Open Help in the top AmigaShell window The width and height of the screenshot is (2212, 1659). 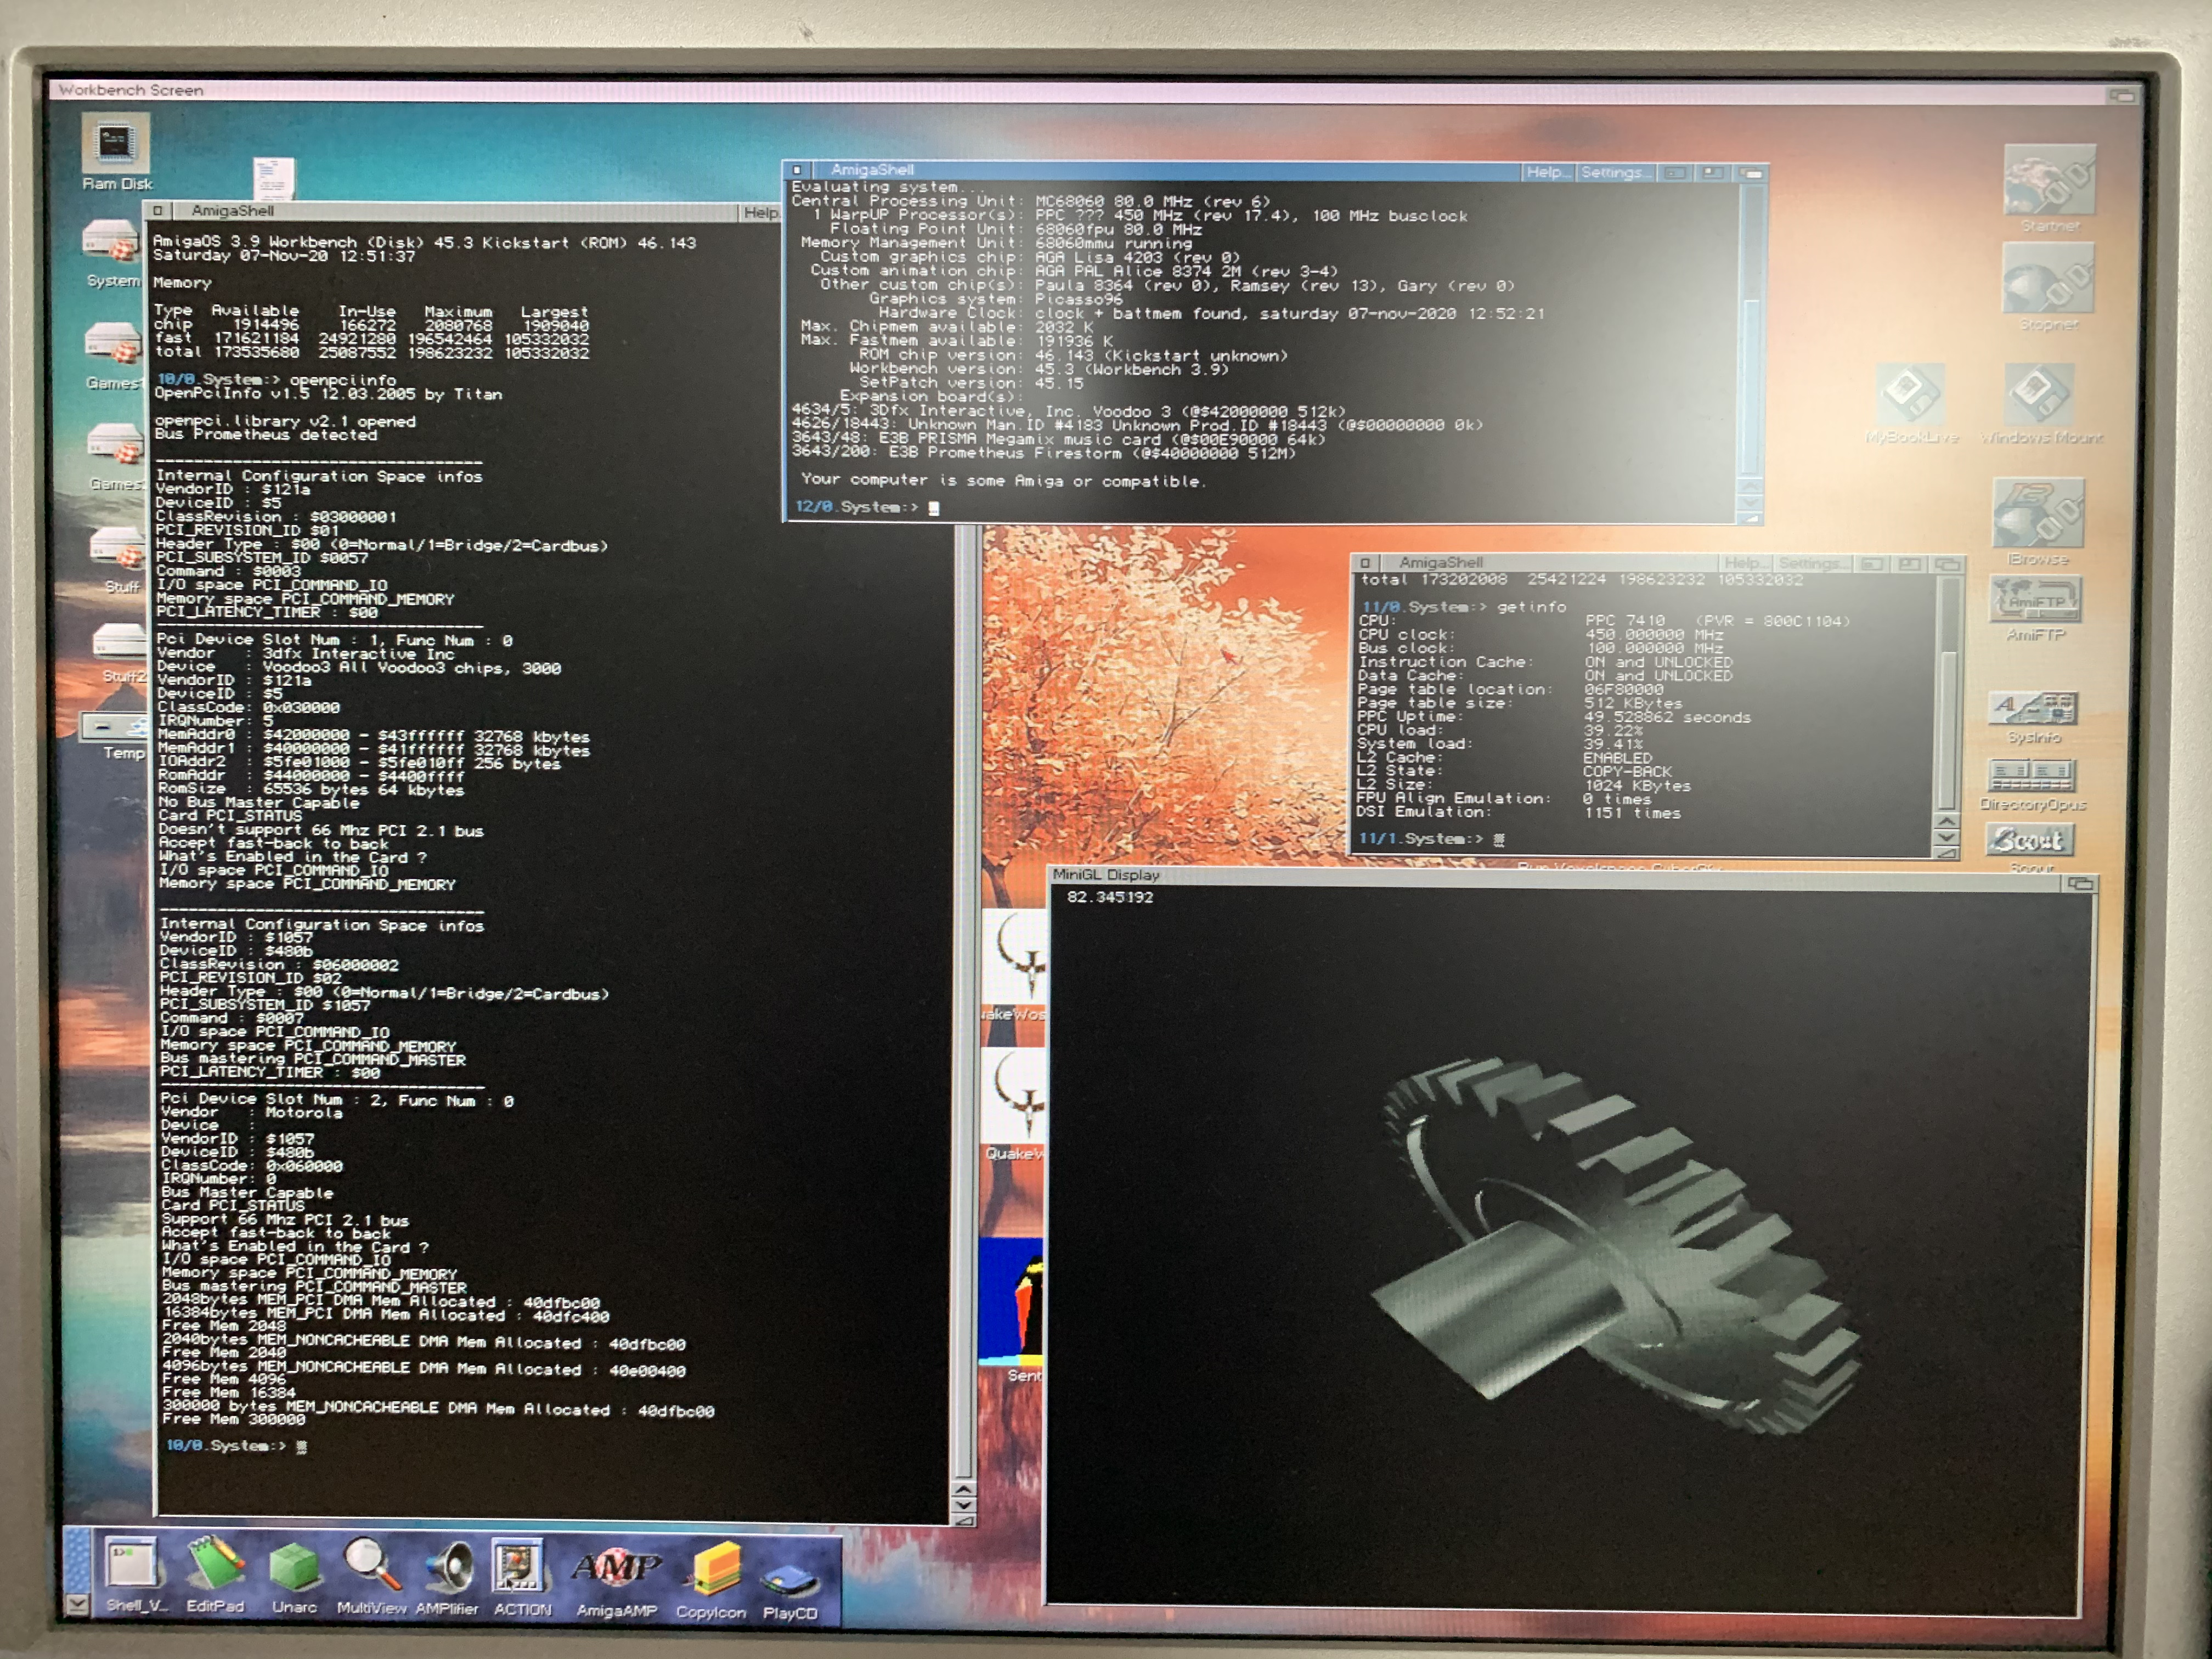[x=1547, y=172]
